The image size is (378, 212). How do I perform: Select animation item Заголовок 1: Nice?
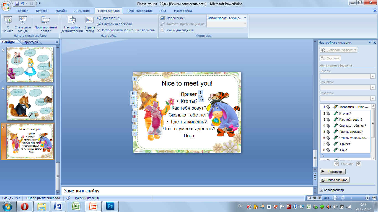coord(345,107)
